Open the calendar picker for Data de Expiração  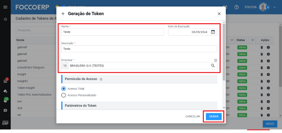[213, 32]
